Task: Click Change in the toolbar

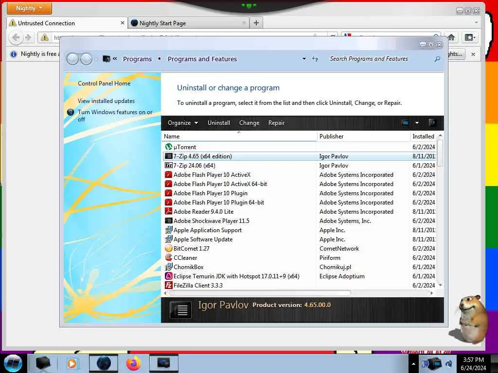Action: coord(249,123)
